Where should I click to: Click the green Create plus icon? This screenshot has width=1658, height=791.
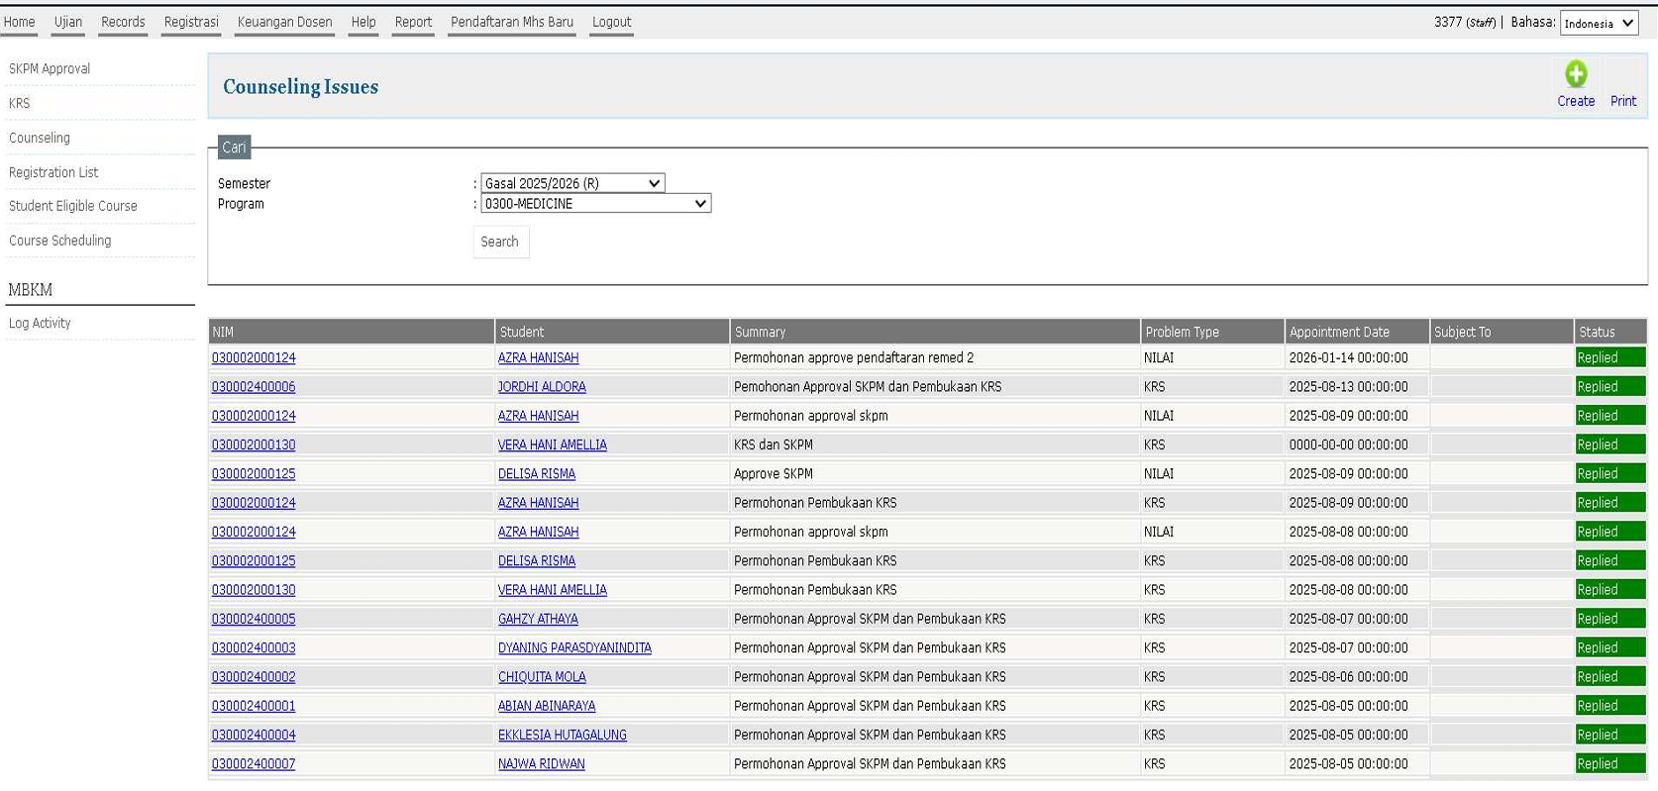[1575, 74]
